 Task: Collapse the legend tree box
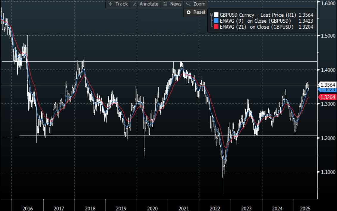[211, 14]
